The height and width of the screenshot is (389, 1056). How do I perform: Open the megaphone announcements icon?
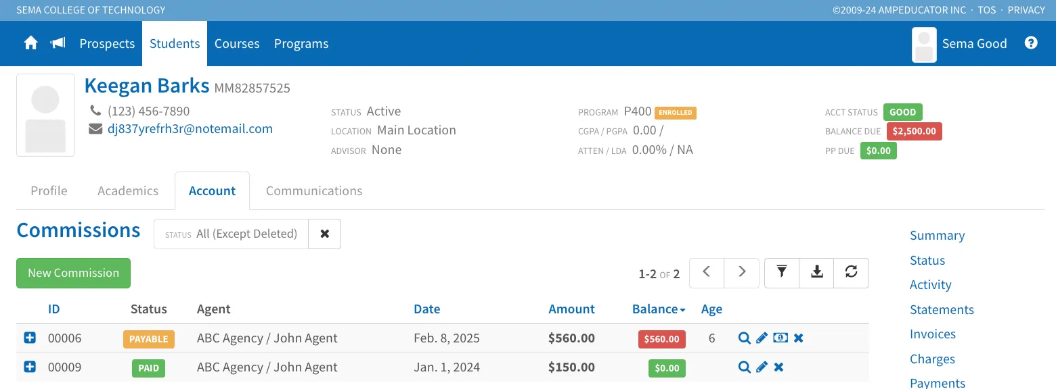tap(58, 43)
